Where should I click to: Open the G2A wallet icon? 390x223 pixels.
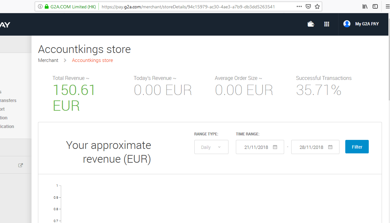pyautogui.click(x=311, y=24)
